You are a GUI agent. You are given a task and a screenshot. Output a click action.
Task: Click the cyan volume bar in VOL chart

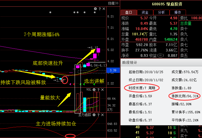coord(85,105)
